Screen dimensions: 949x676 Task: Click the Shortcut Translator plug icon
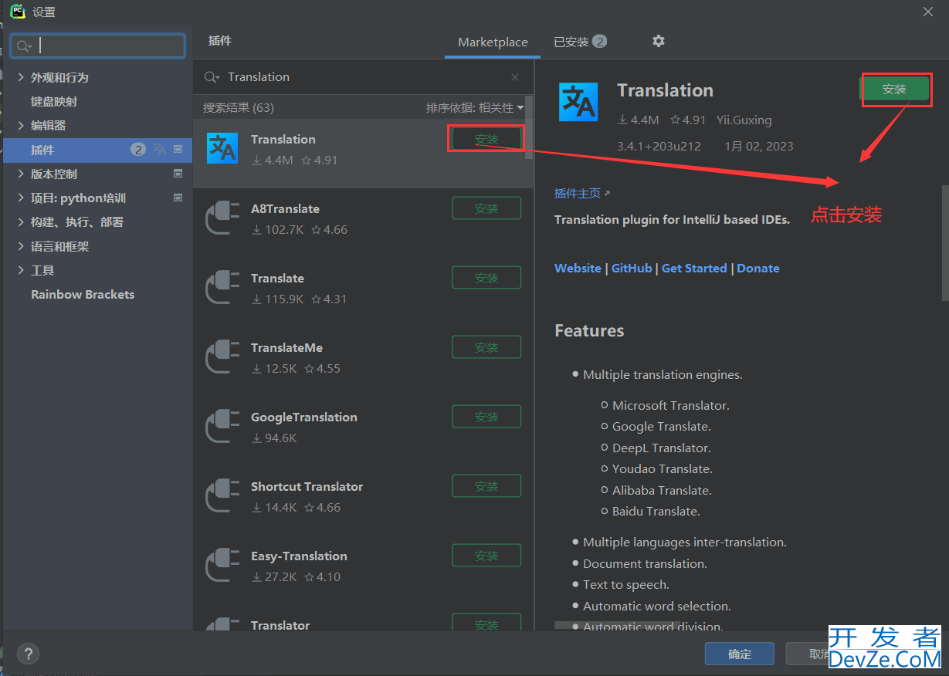point(222,495)
